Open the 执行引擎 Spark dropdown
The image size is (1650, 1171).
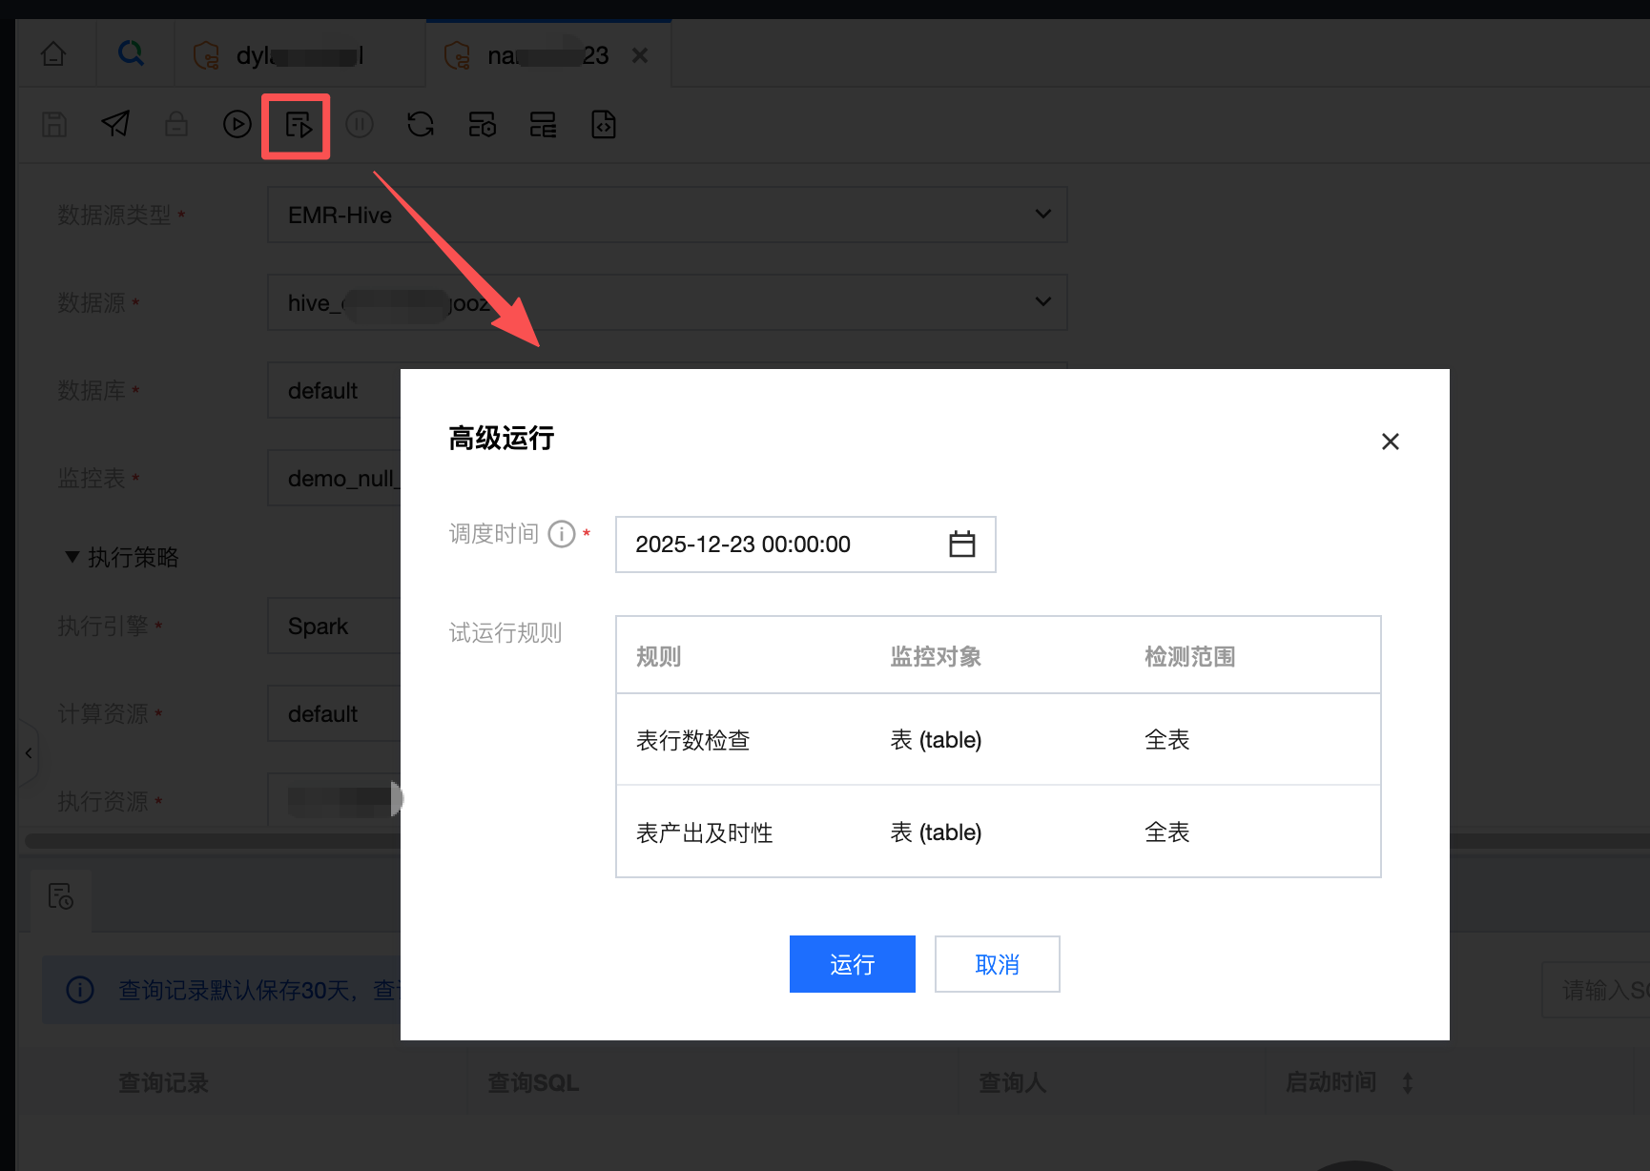pos(334,626)
